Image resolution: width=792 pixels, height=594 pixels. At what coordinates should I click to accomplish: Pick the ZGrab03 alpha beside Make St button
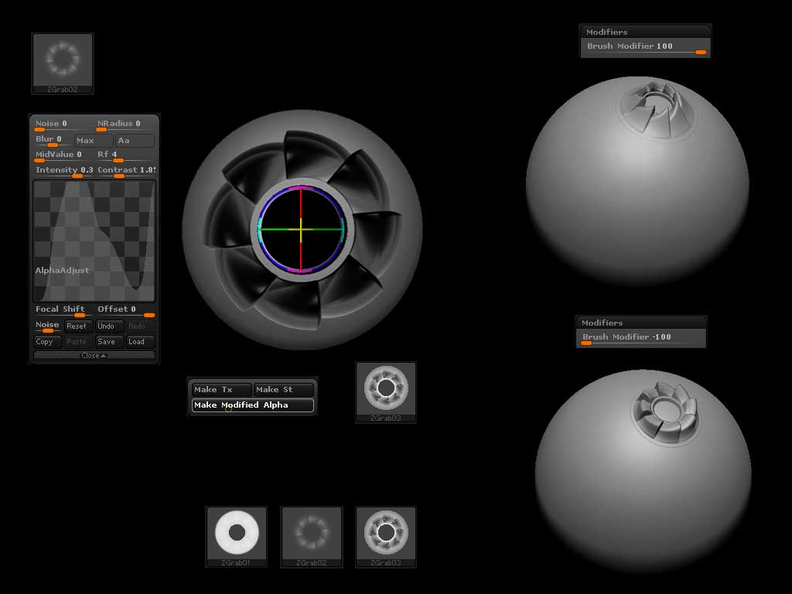385,389
